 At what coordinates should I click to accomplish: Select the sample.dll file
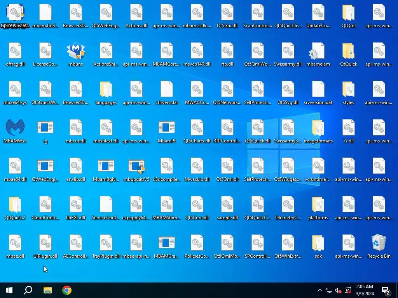(227, 204)
